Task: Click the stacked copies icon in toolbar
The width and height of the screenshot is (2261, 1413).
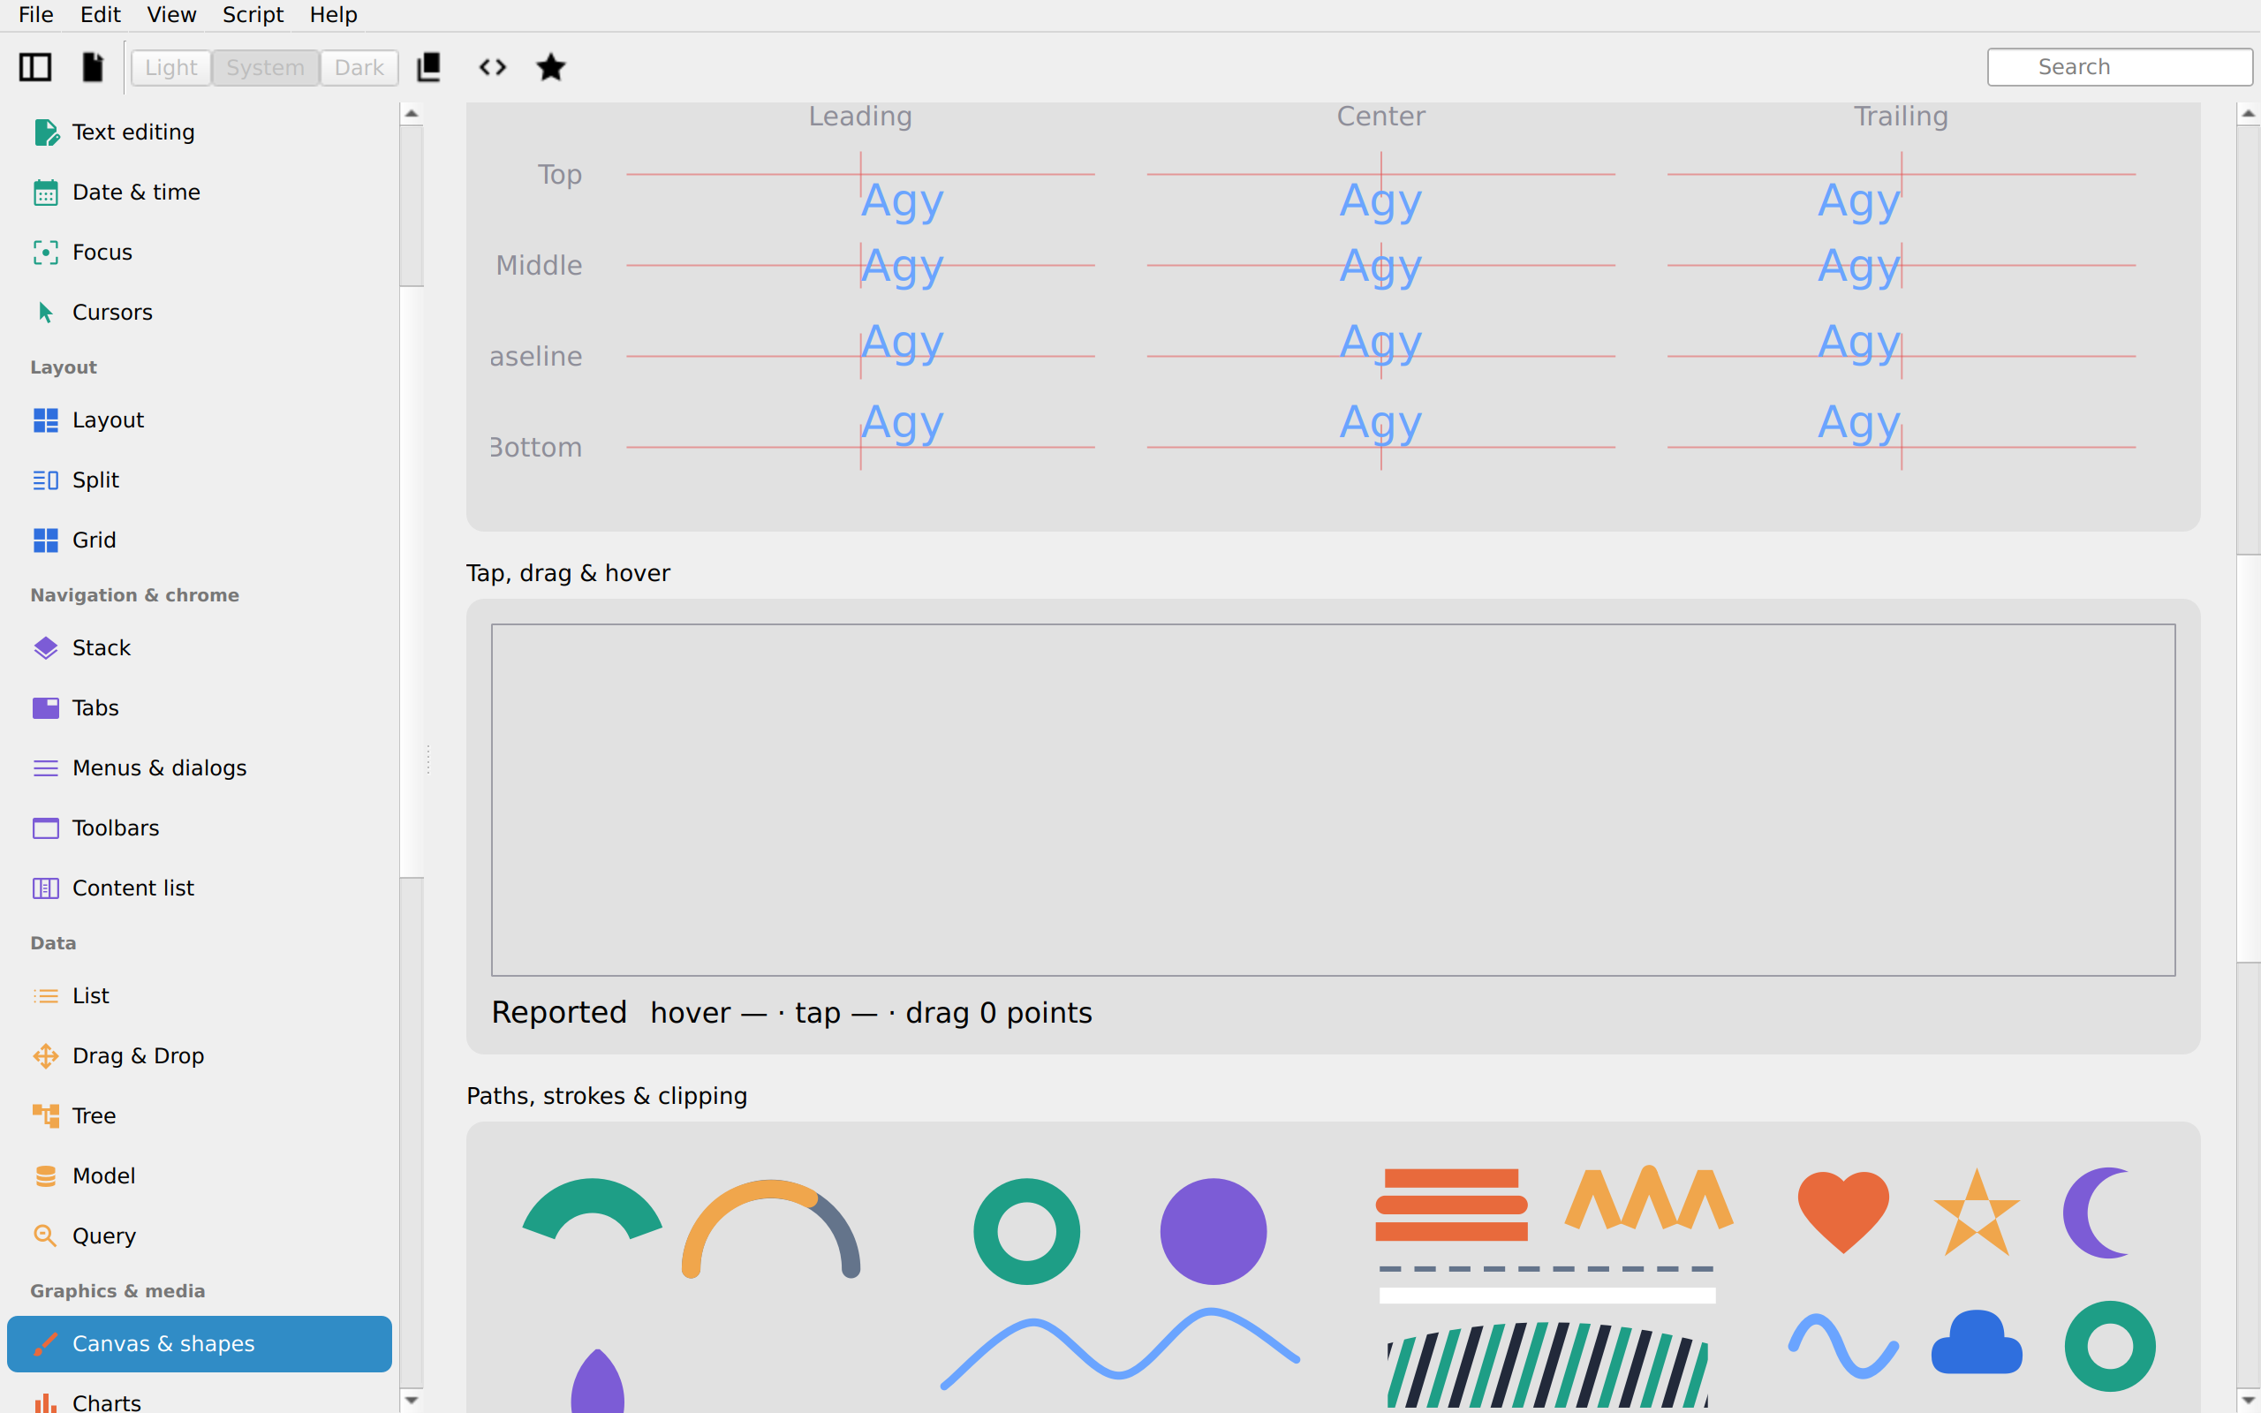Action: pyautogui.click(x=429, y=67)
